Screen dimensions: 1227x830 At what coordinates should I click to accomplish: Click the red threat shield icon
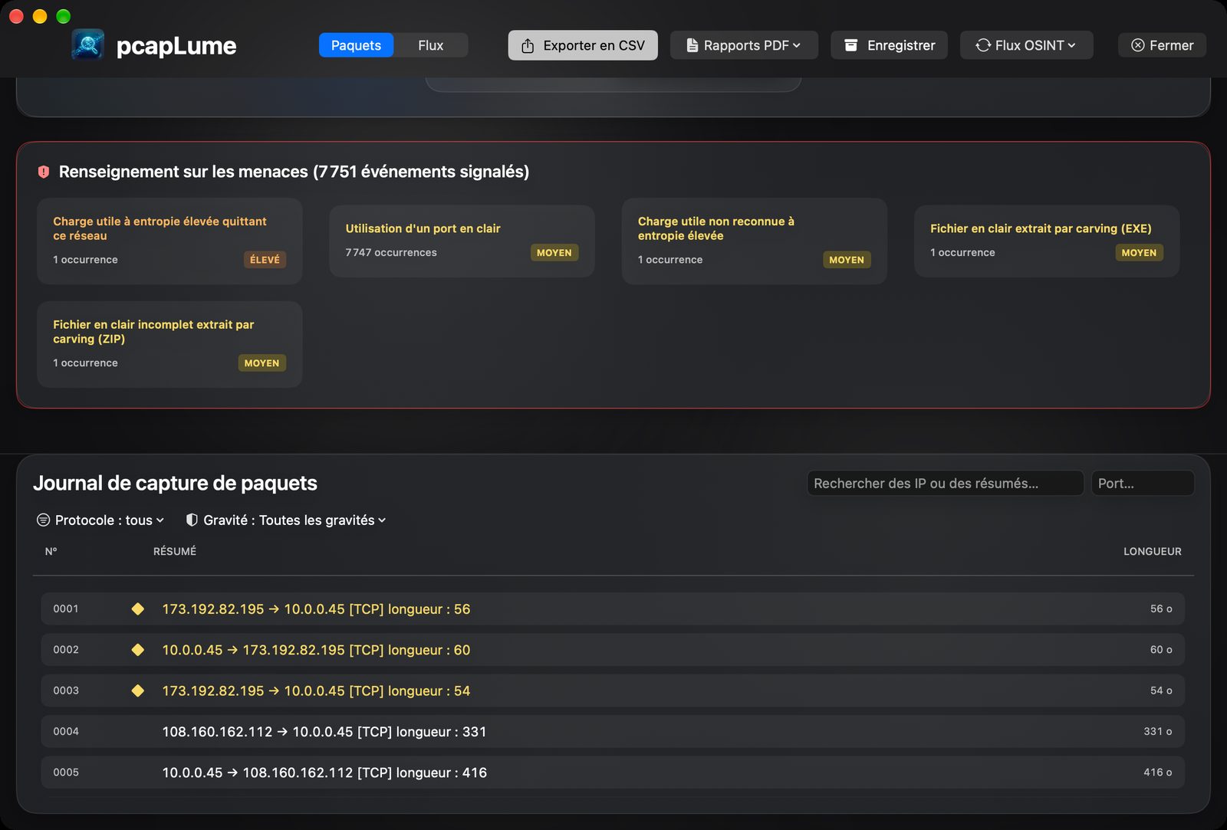[44, 172]
